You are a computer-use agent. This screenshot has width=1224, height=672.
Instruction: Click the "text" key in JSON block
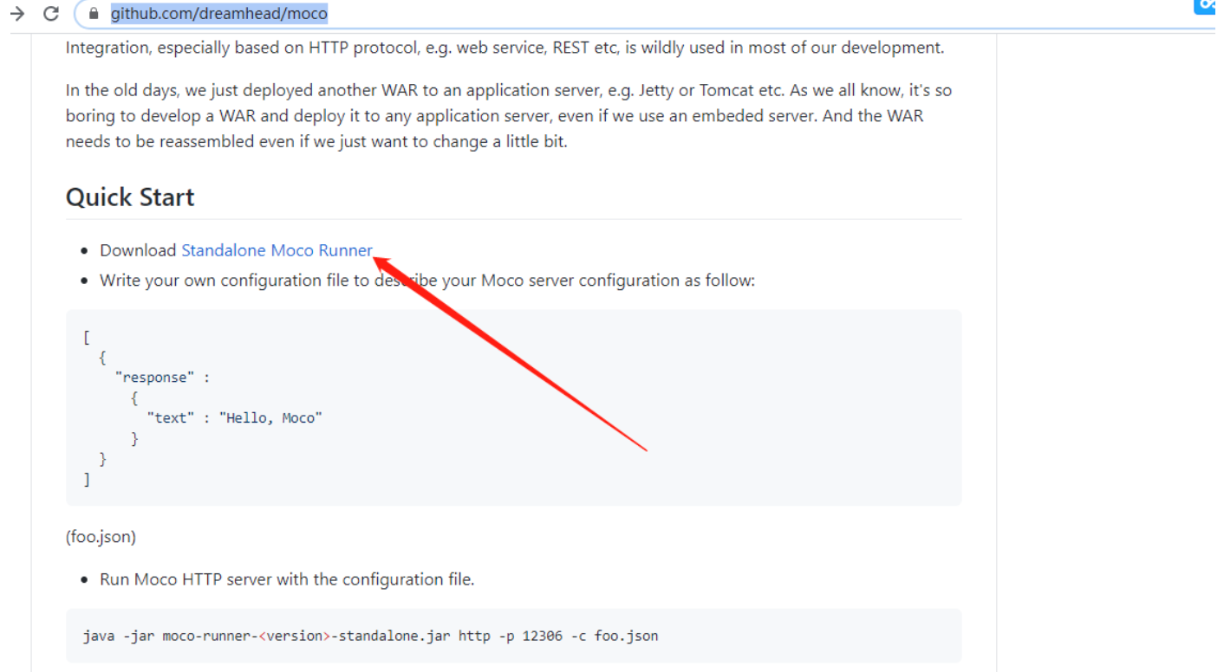(170, 417)
